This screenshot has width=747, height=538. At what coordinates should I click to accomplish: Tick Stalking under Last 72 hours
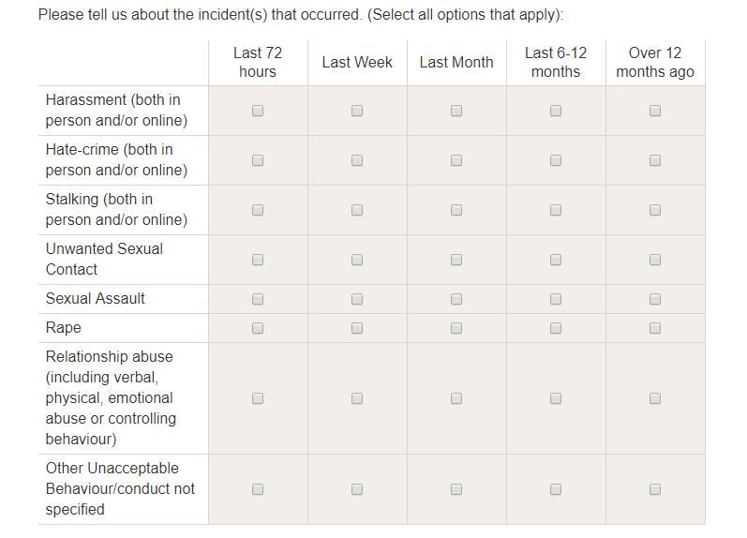[x=258, y=210]
